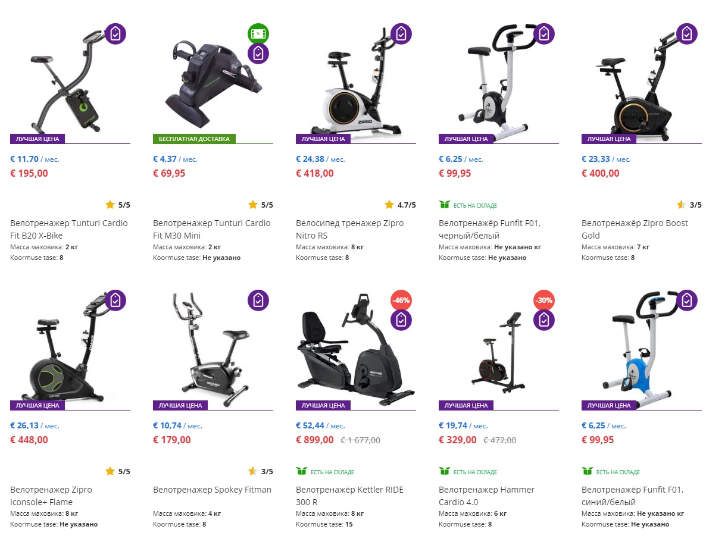Open Велотренажер Hammer Cardio 4.0 title
The width and height of the screenshot is (706, 542).
[x=486, y=496]
